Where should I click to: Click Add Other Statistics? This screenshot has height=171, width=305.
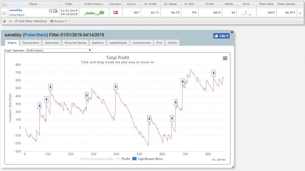[31, 21]
